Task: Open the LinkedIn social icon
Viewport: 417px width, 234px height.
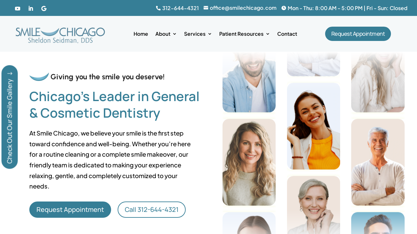Action: 31,8
